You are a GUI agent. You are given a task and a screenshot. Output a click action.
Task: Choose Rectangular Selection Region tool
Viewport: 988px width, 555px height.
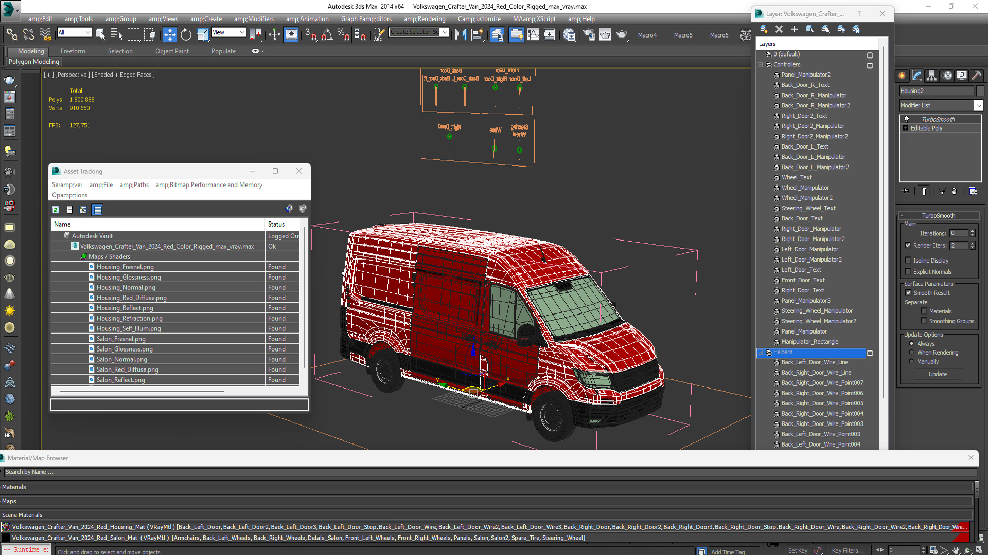click(x=133, y=34)
